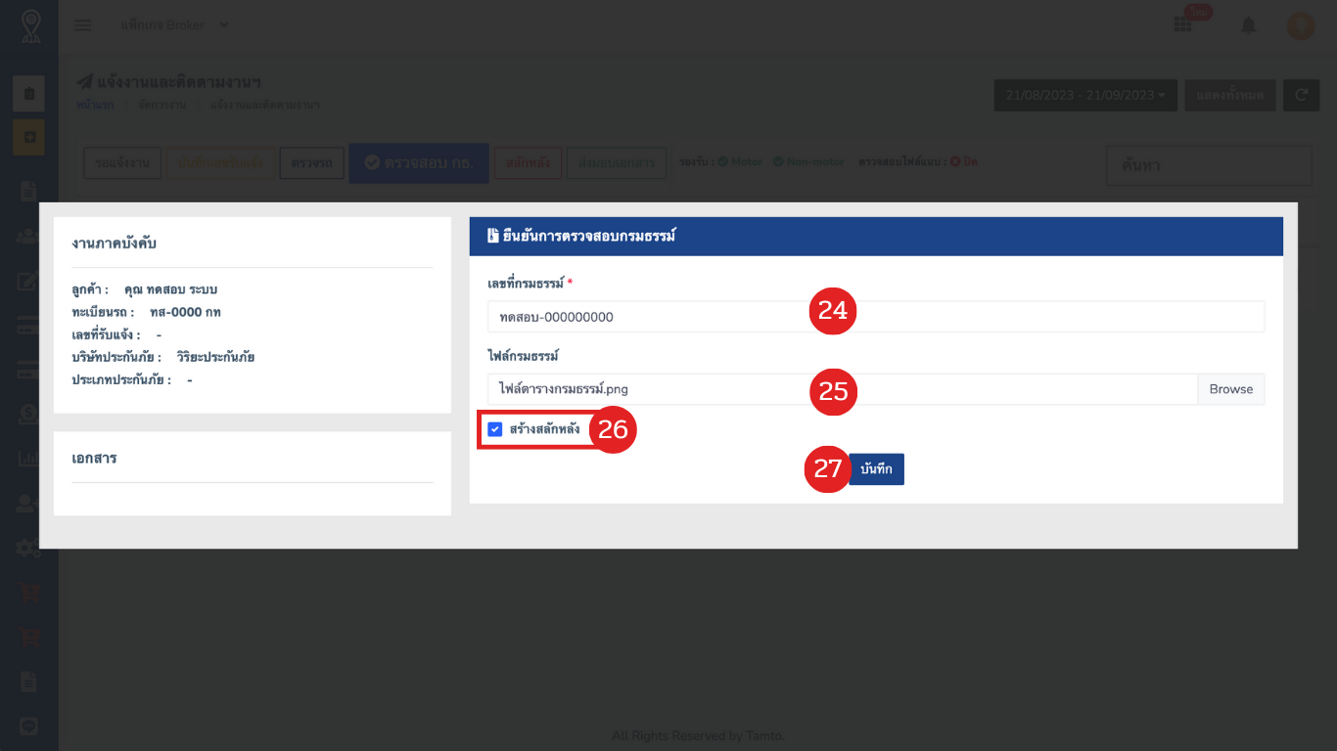Switch to the ตรวจรถ tab

tap(311, 163)
